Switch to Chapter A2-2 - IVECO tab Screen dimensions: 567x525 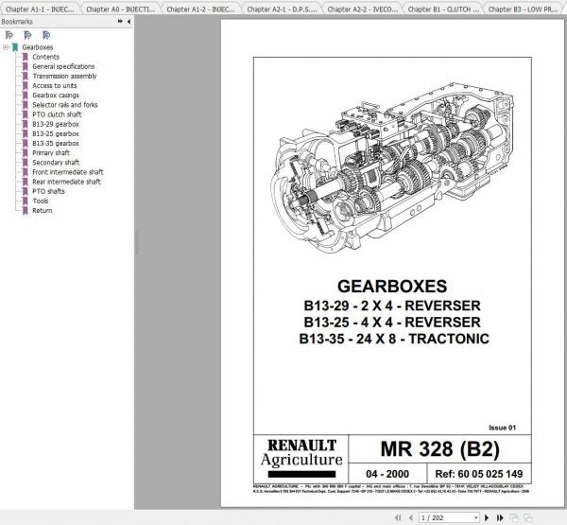[x=363, y=9]
